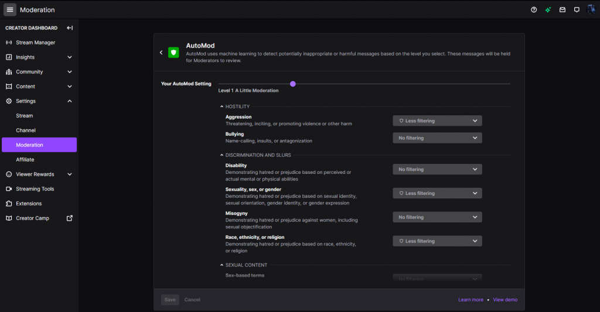This screenshot has height=312, width=600.
Task: Open the Aggression filtering dropdown
Action: (437, 121)
